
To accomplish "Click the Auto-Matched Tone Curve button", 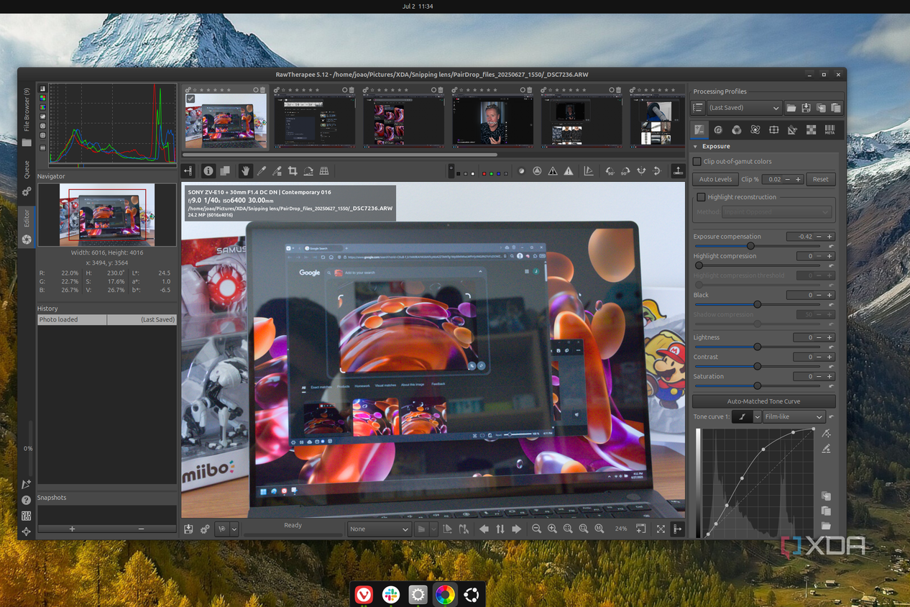I will point(764,401).
